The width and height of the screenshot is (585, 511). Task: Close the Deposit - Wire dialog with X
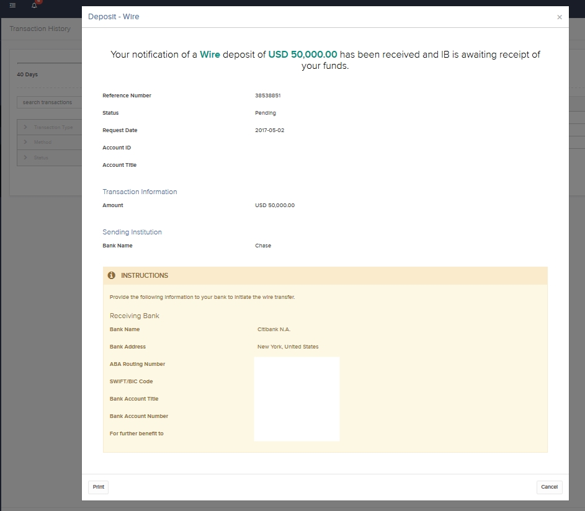[x=560, y=17]
